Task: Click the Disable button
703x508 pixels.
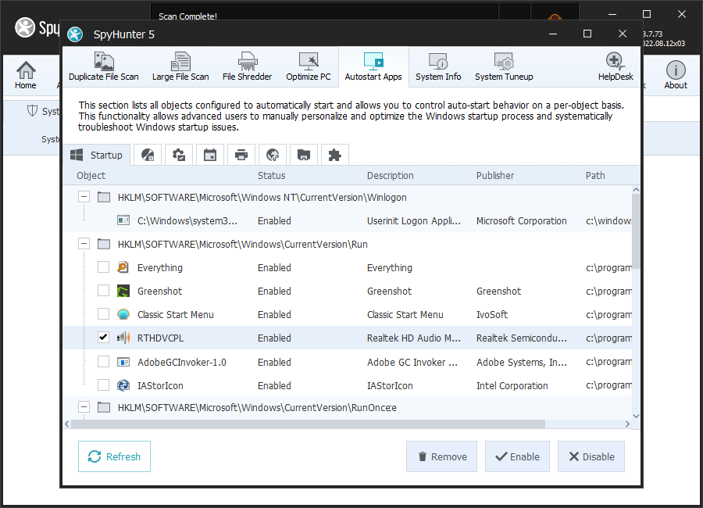Action: click(x=591, y=457)
